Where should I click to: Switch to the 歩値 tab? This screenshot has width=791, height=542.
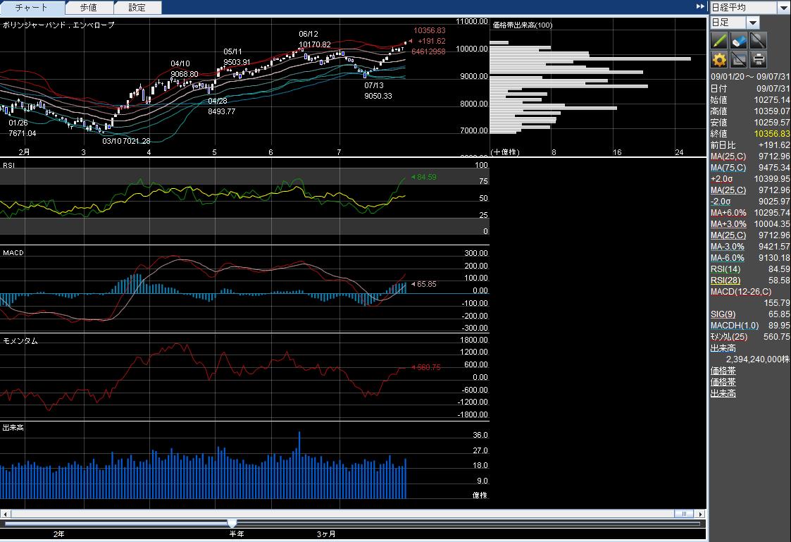point(89,8)
